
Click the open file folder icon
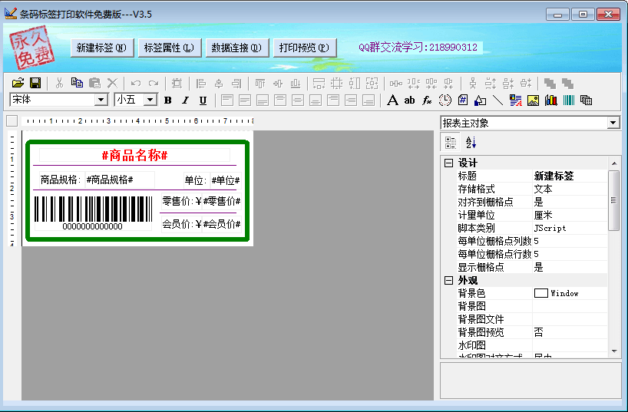(x=18, y=83)
